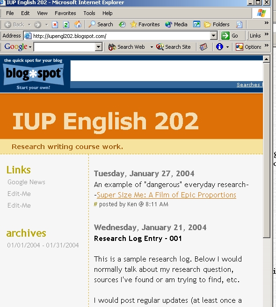Open the Google search box history dropdown

coord(99,47)
